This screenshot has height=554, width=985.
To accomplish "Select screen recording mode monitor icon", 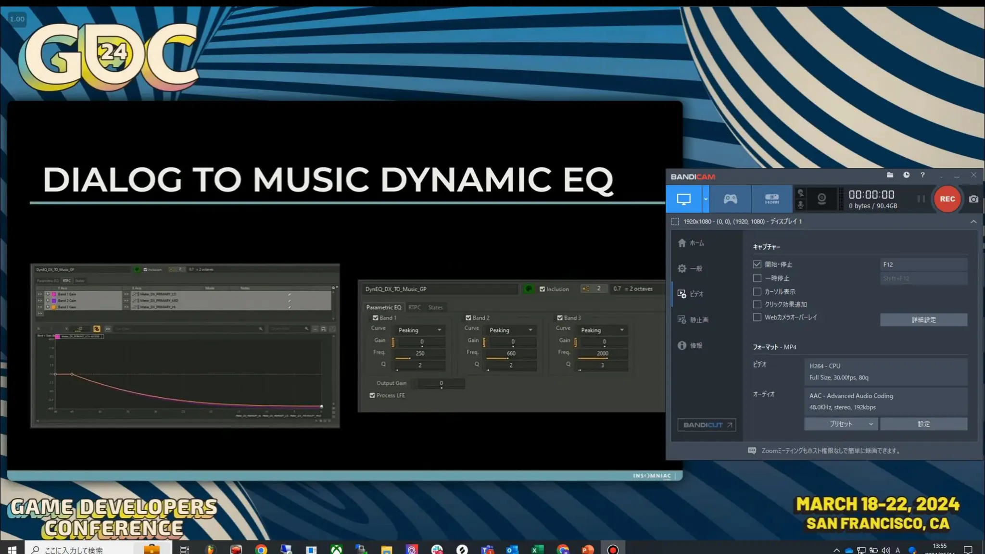I will coord(683,199).
